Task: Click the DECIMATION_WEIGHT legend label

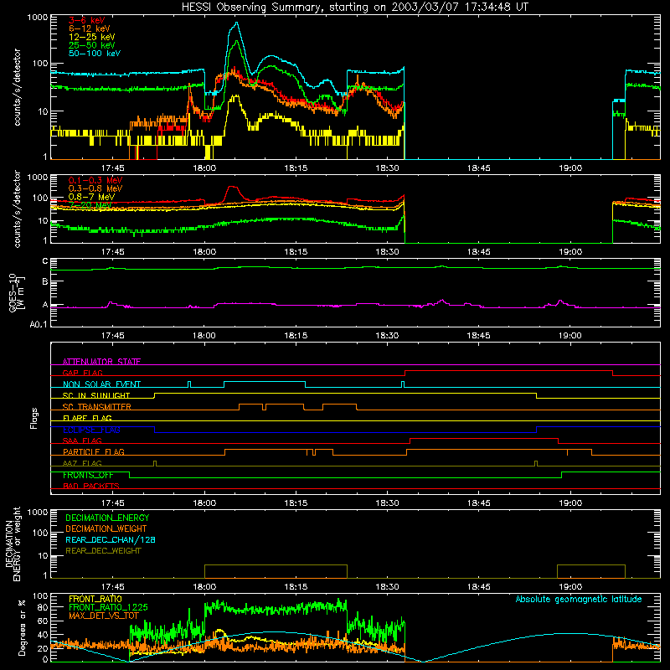Action: [106, 528]
